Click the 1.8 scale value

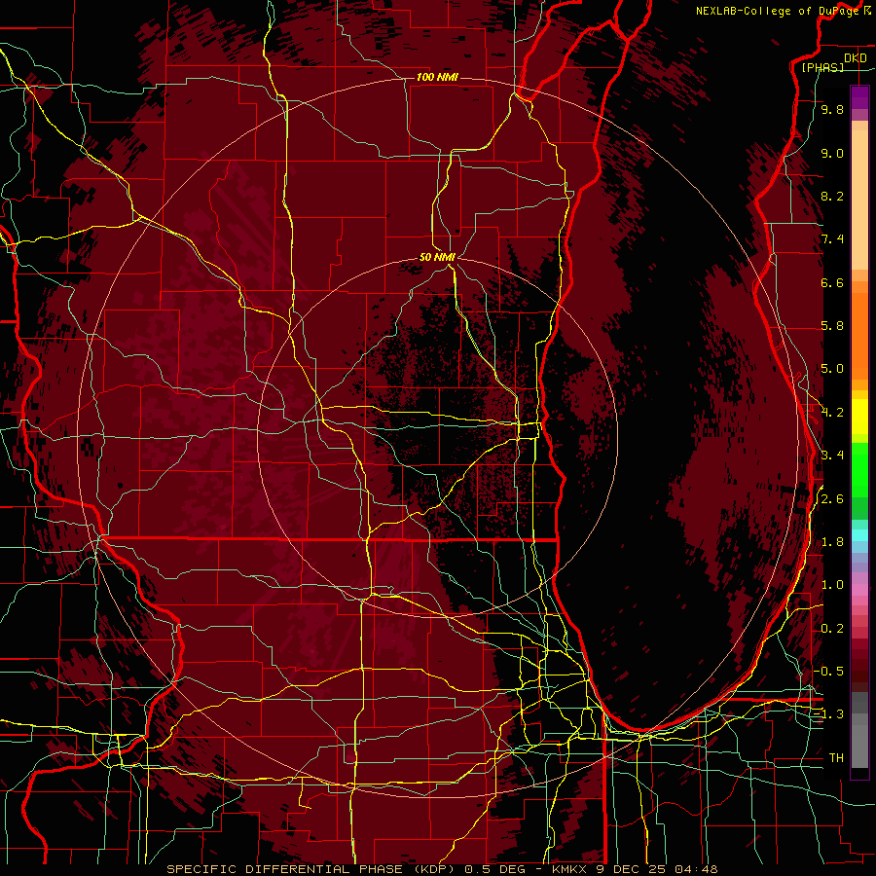click(832, 542)
